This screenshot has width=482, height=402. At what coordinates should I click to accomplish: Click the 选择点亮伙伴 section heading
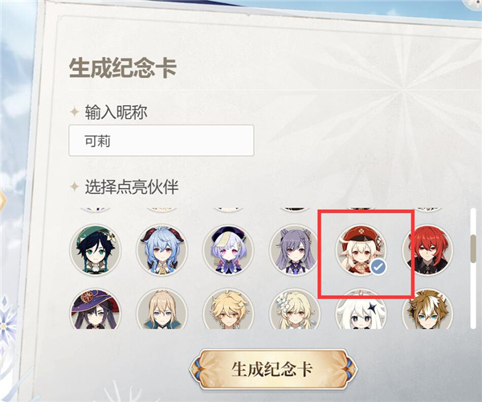[132, 187]
